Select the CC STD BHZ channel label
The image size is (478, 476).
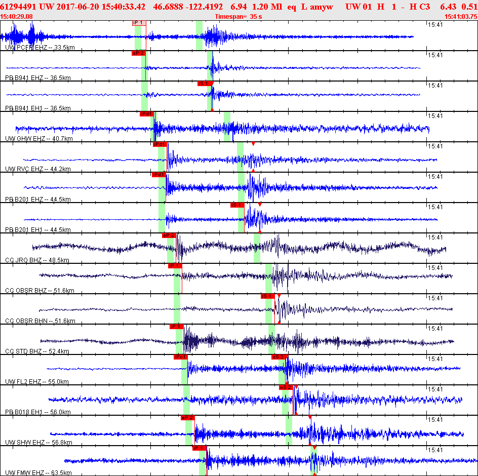coord(23,351)
